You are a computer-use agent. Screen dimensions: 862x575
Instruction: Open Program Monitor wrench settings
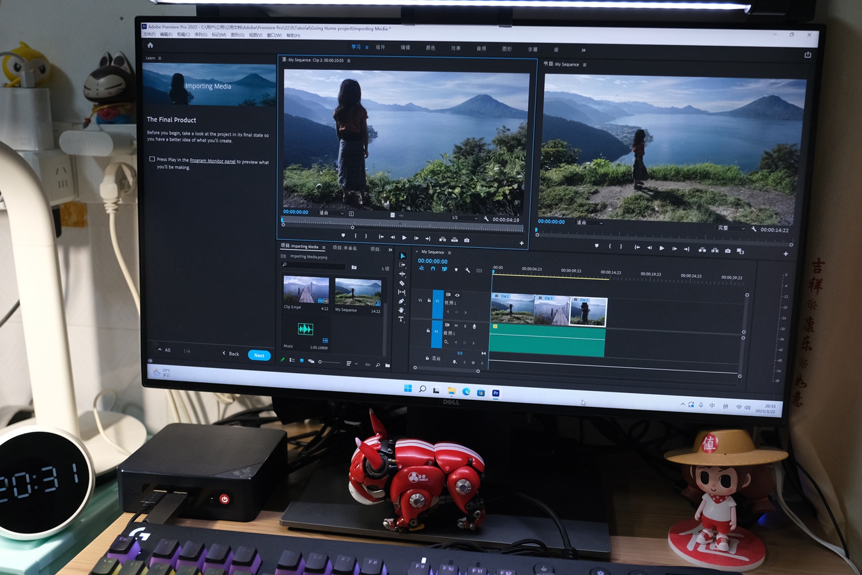tap(754, 229)
